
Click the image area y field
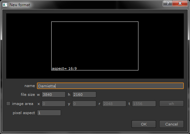coord(84,104)
